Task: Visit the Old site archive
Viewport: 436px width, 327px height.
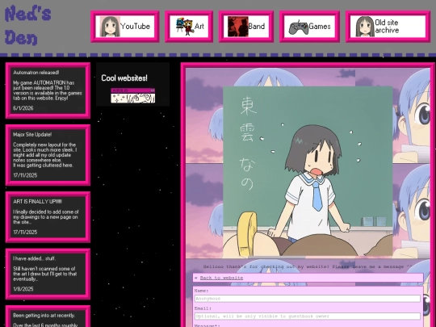Action: coord(388,27)
